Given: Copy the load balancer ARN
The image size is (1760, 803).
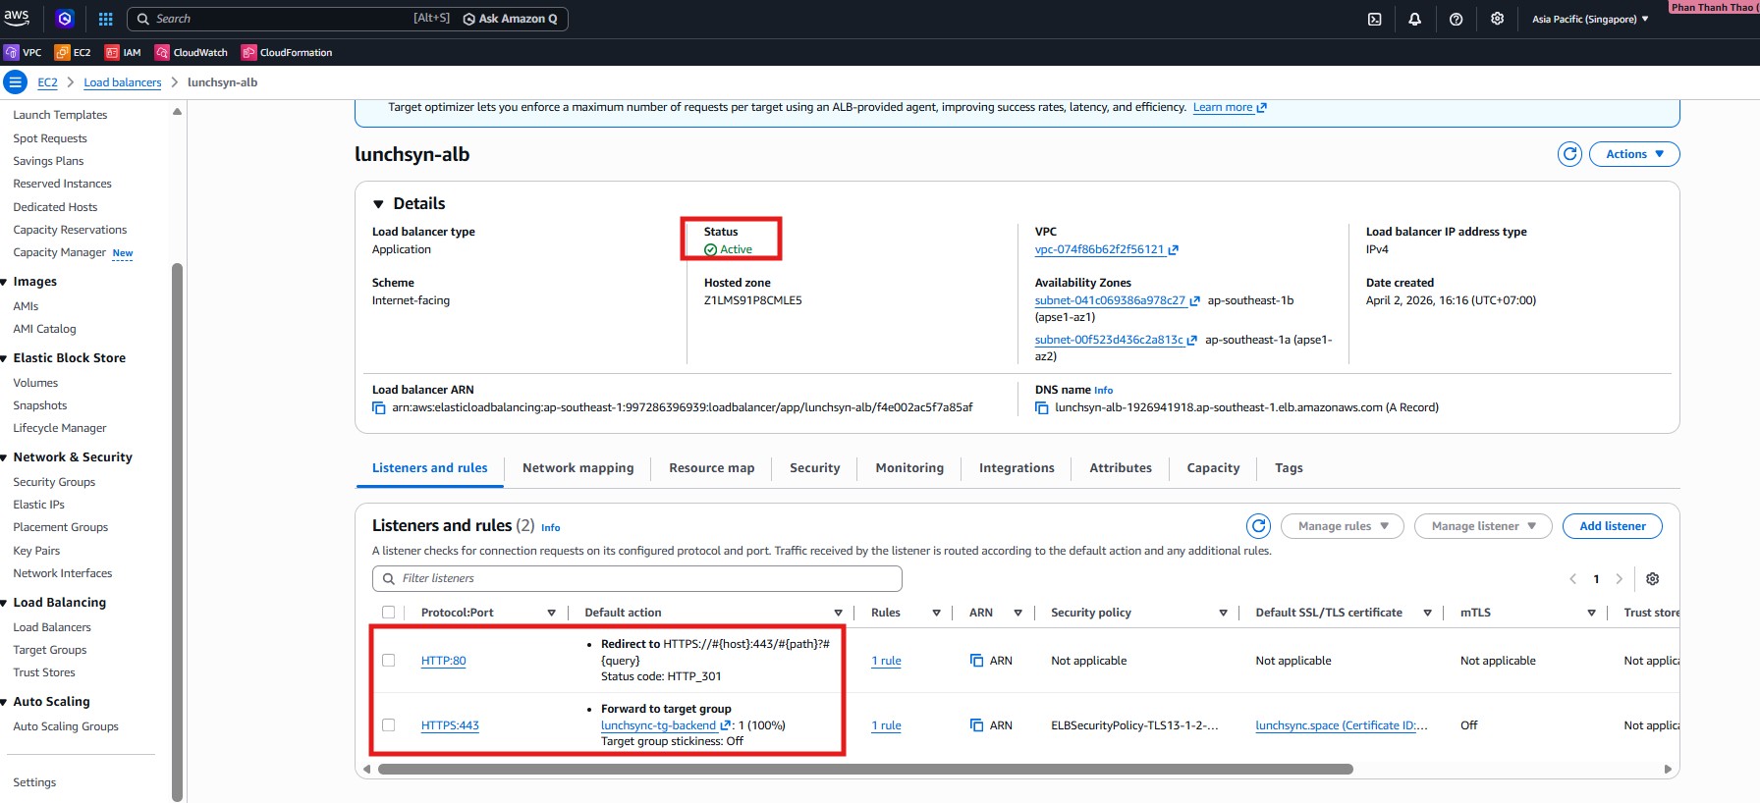Looking at the screenshot, I should [x=379, y=408].
